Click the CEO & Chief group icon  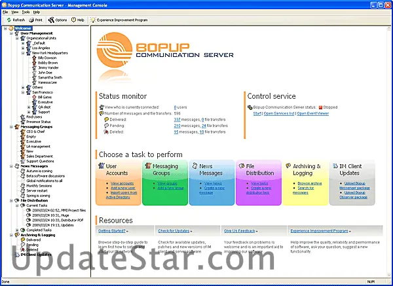[23, 132]
